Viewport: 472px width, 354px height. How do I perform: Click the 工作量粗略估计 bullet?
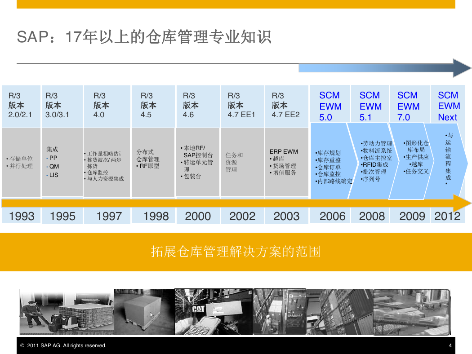[x=104, y=153]
